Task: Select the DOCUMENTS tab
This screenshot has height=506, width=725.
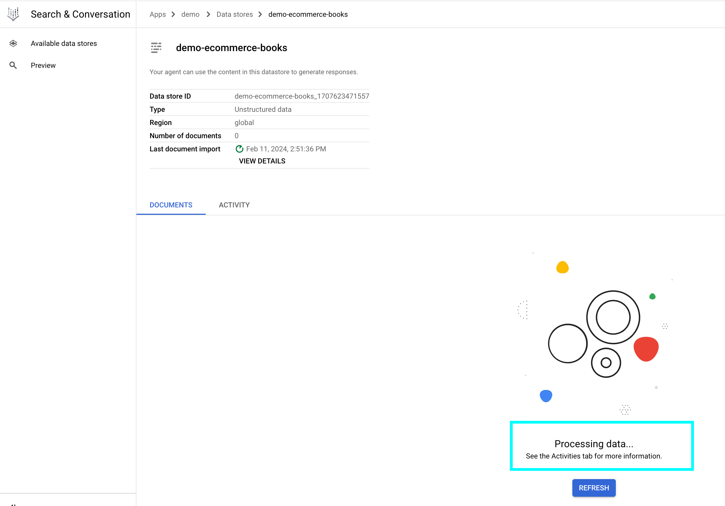Action: click(171, 205)
